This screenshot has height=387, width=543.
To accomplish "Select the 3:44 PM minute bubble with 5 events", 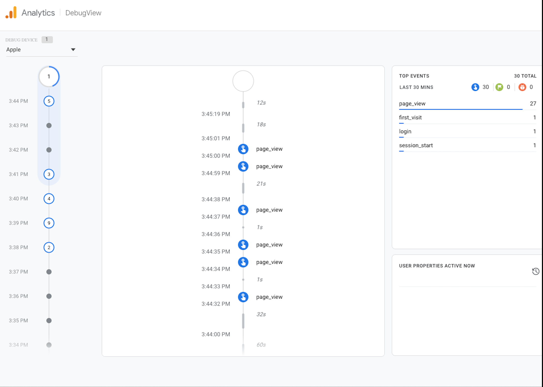I will 49,101.
